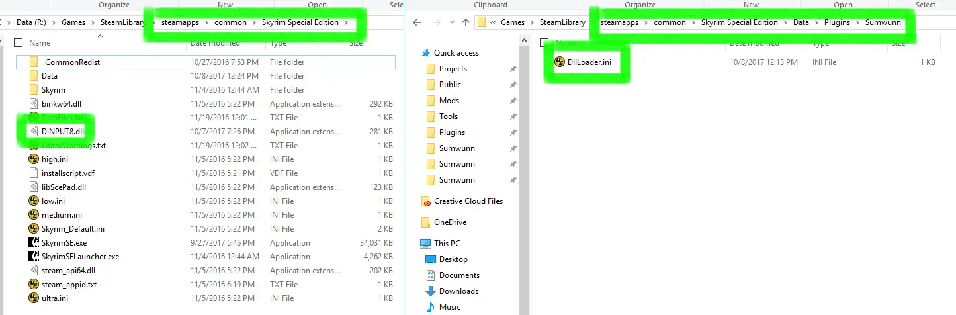The width and height of the screenshot is (956, 315).
Task: Click the VDF File type cell
Action: tap(284, 173)
